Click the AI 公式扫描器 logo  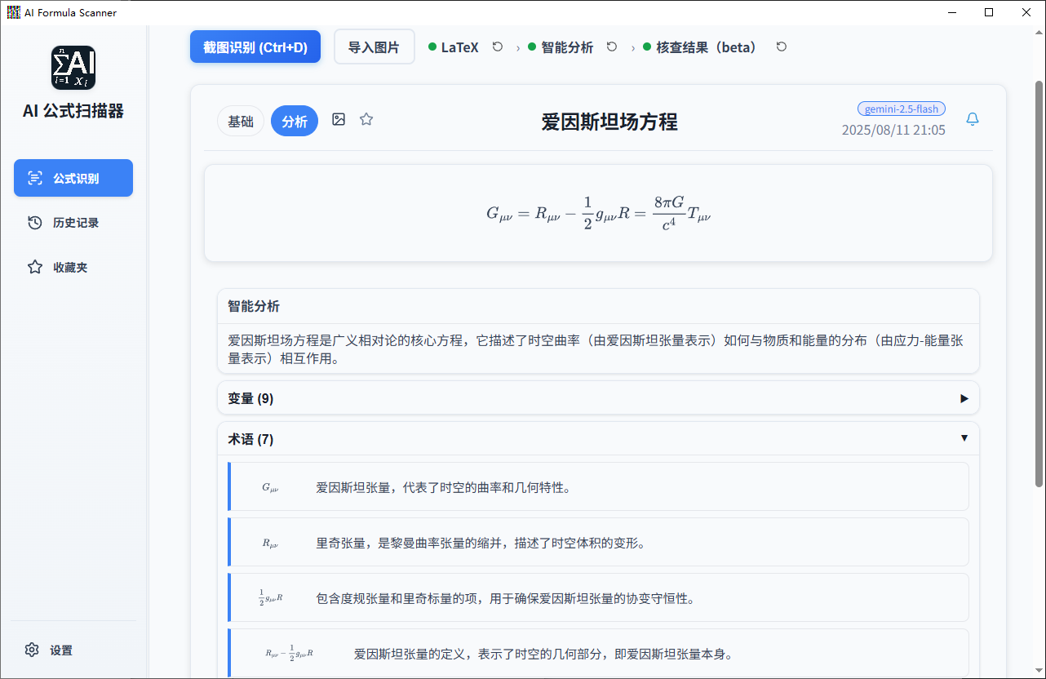pos(73,68)
